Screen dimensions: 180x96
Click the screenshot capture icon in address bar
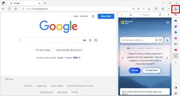(138, 9)
